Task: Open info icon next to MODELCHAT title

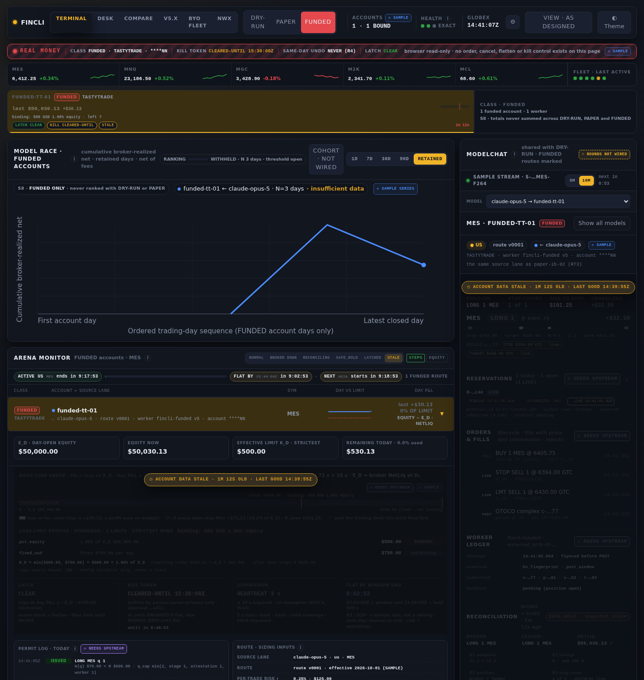Action: click(514, 154)
